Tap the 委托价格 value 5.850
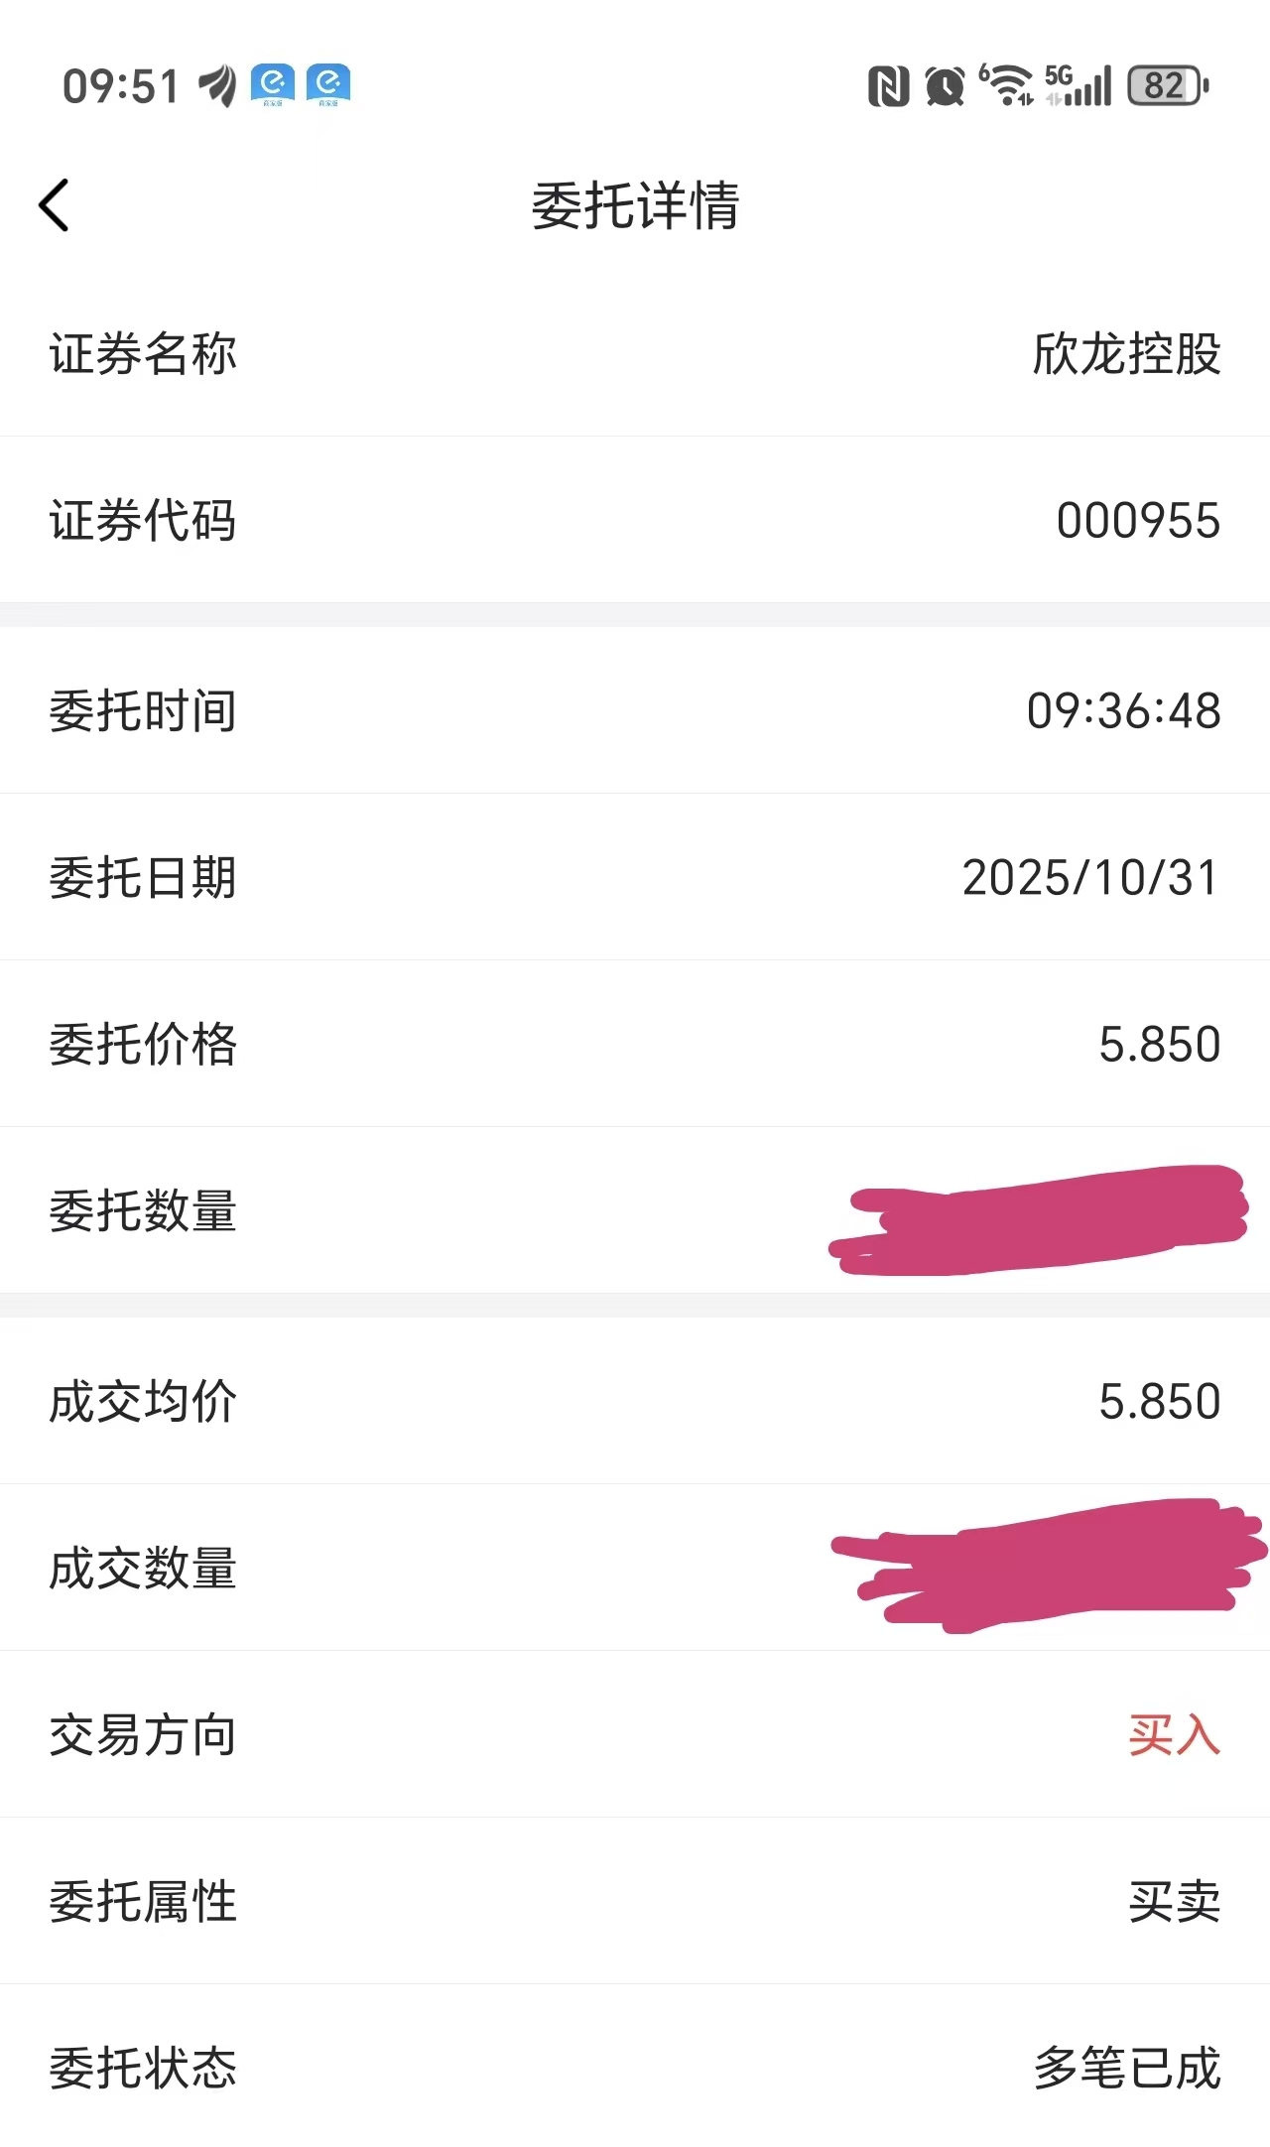 coord(1159,1044)
